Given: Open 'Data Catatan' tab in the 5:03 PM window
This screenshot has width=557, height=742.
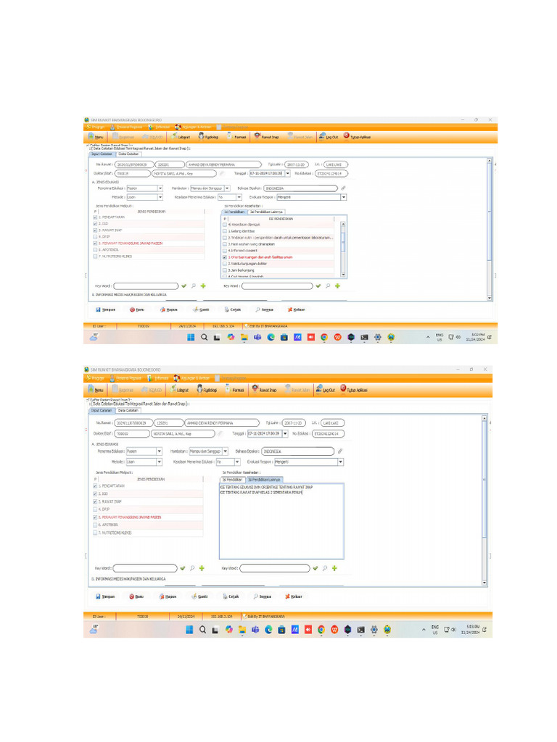Looking at the screenshot, I should point(128,410).
